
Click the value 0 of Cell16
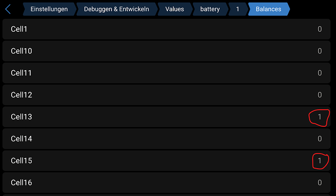click(x=319, y=183)
